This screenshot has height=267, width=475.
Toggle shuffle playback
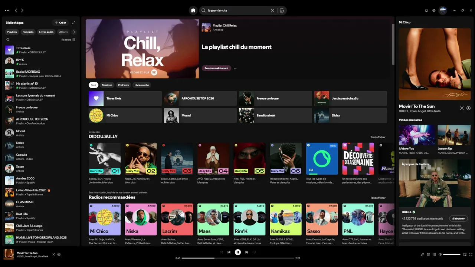222,252
